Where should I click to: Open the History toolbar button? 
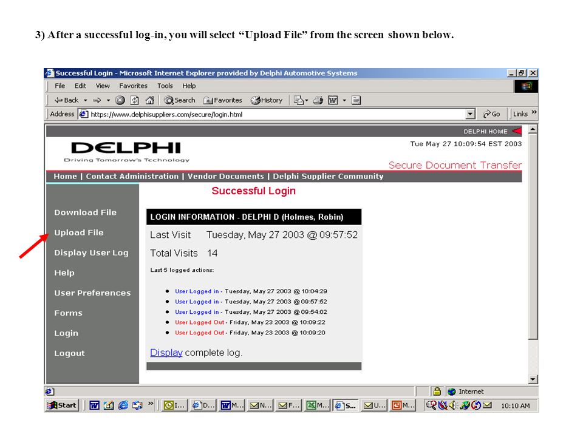[267, 100]
